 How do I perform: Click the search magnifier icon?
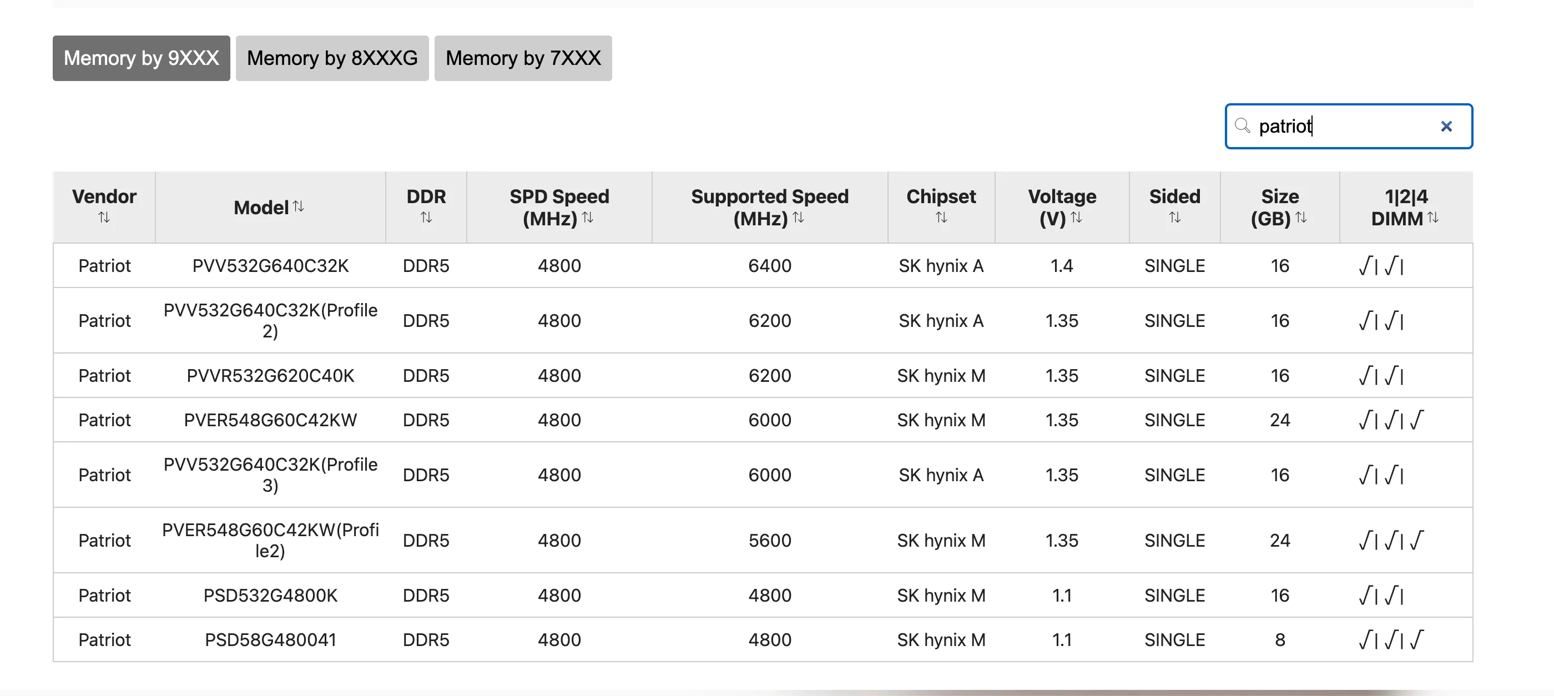1242,125
